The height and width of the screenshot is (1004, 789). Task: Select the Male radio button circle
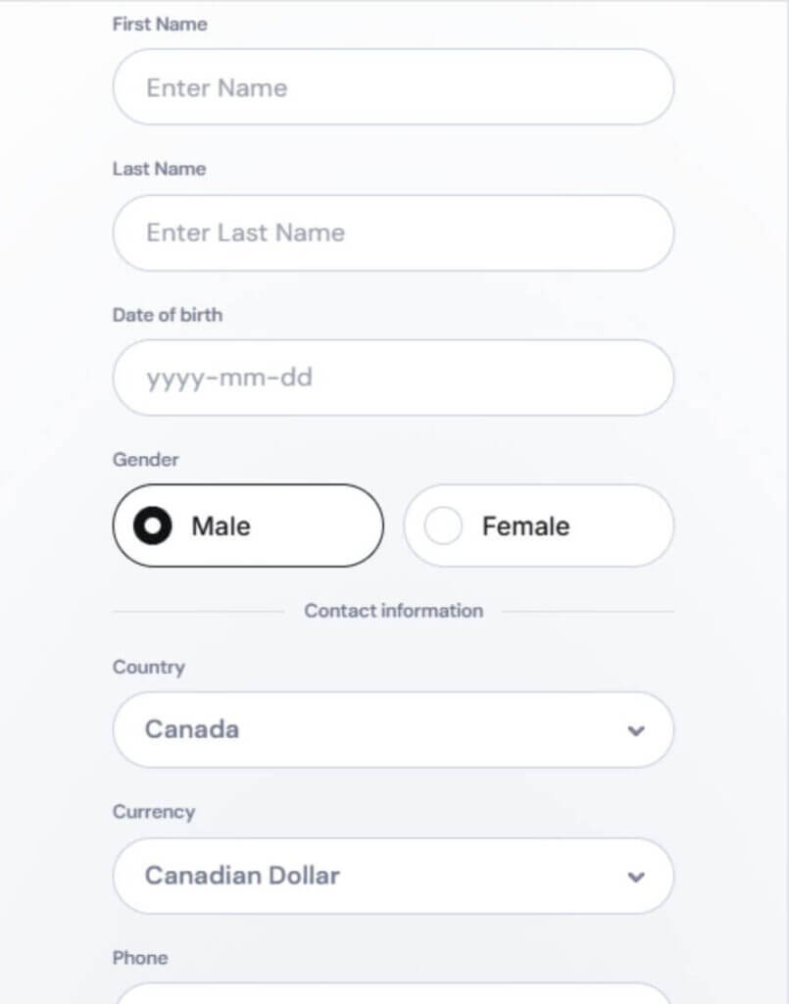152,527
